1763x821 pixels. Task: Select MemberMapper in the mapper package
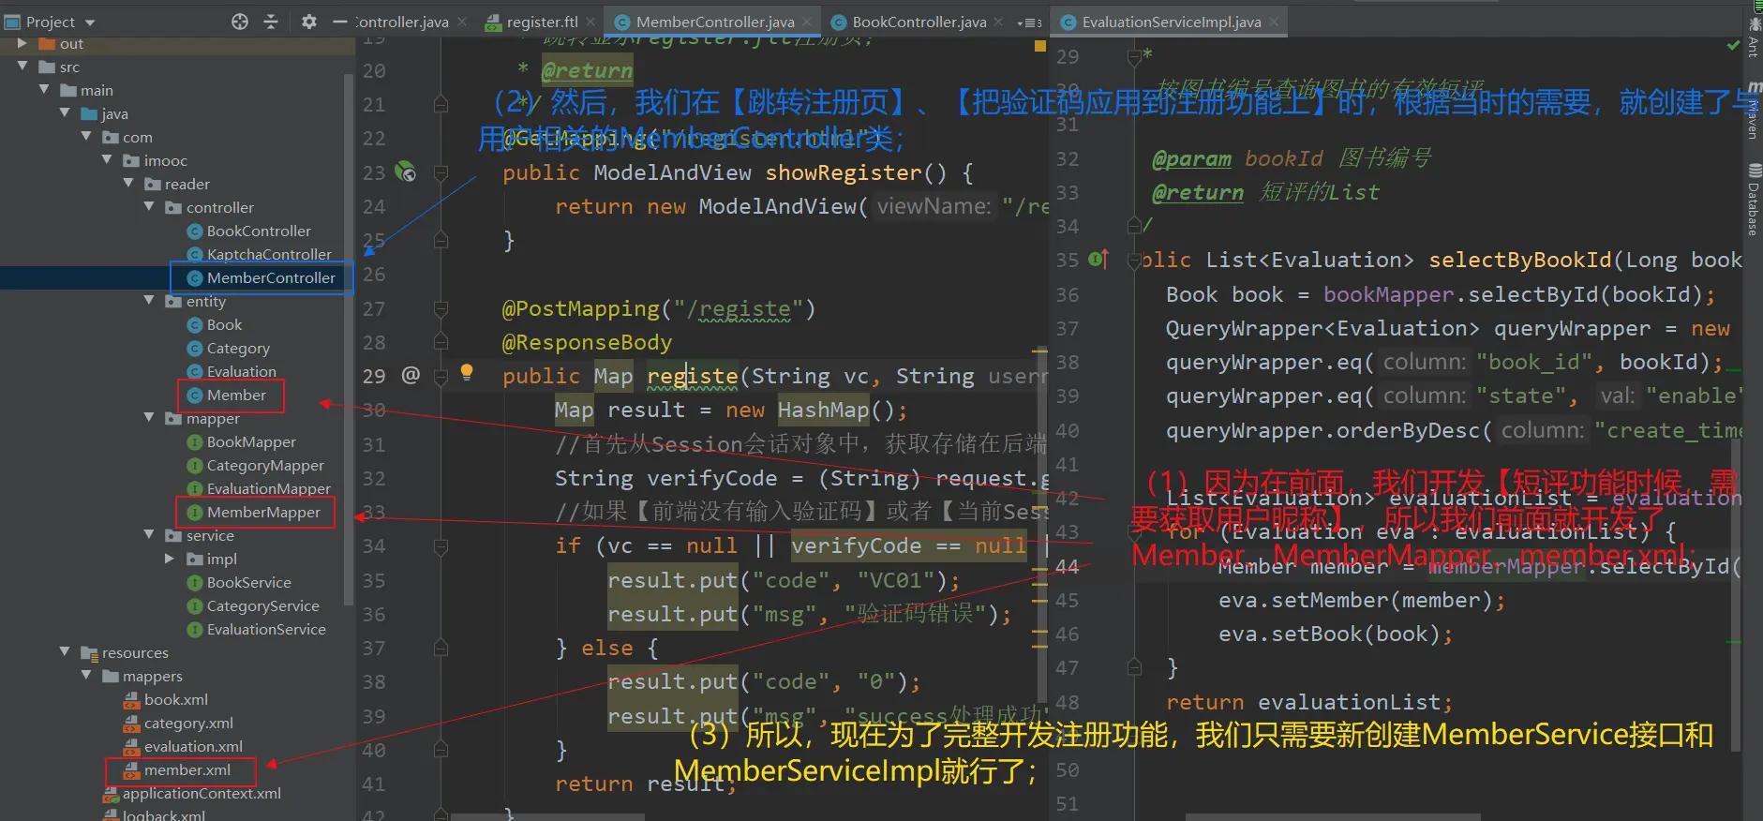[263, 513]
